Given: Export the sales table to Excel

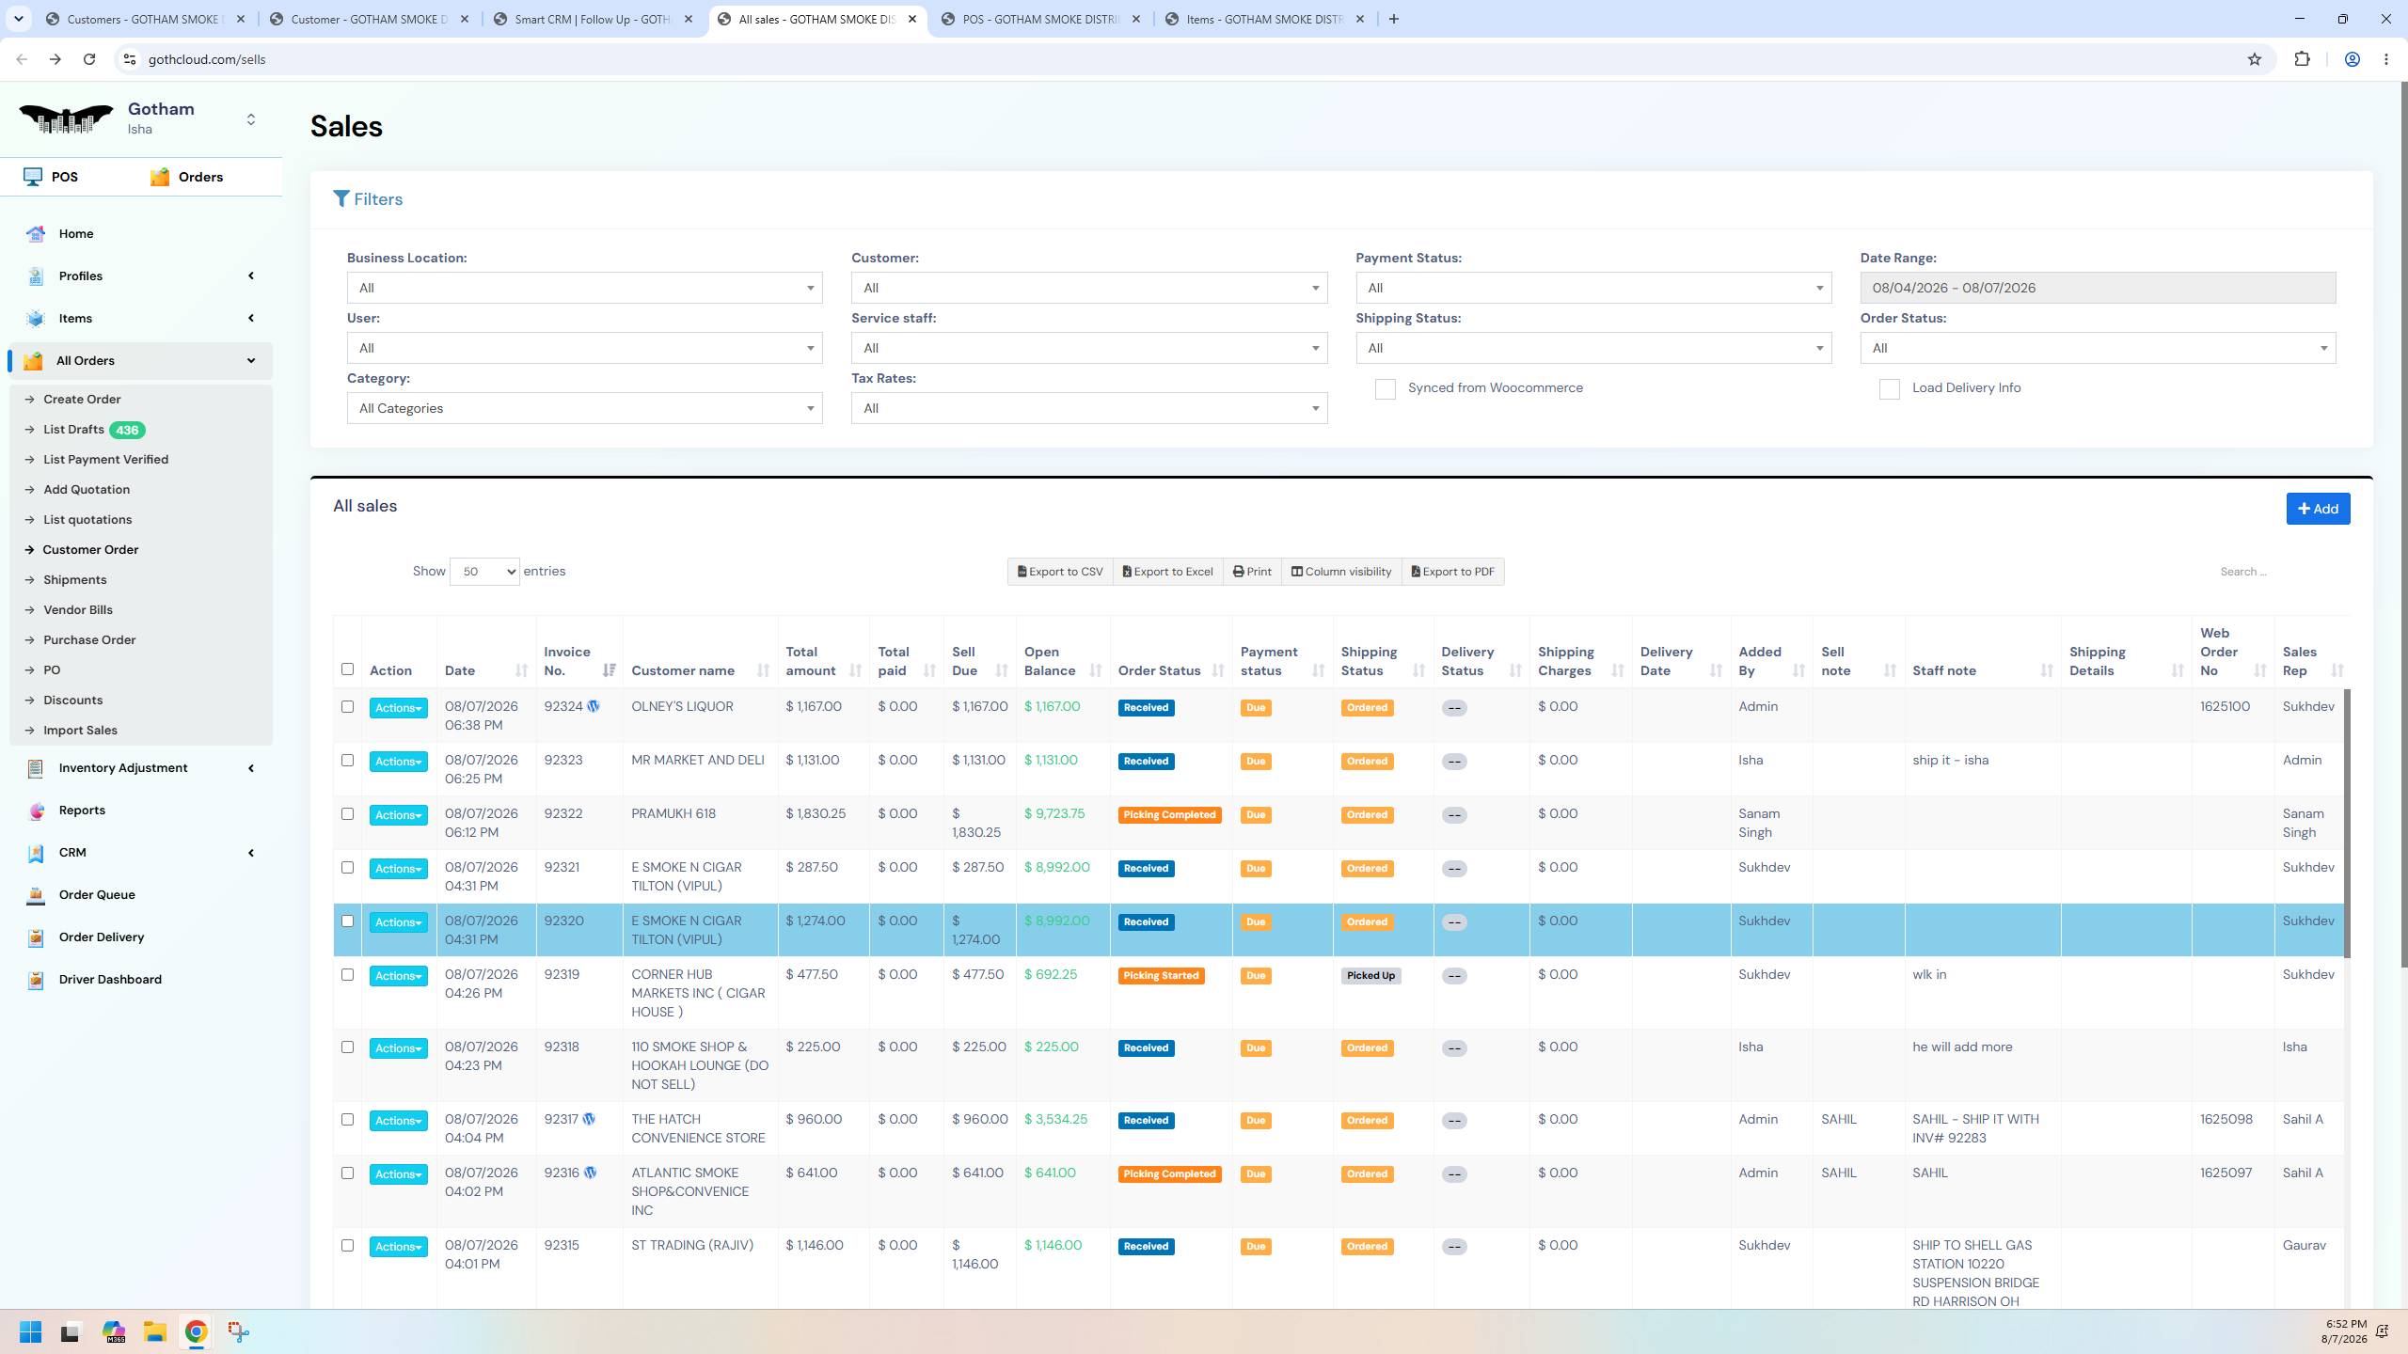Looking at the screenshot, I should click(x=1167, y=572).
